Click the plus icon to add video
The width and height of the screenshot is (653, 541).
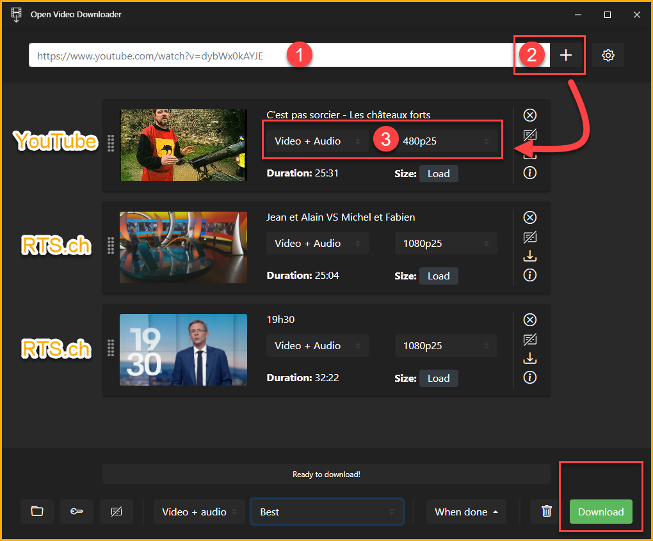point(566,56)
